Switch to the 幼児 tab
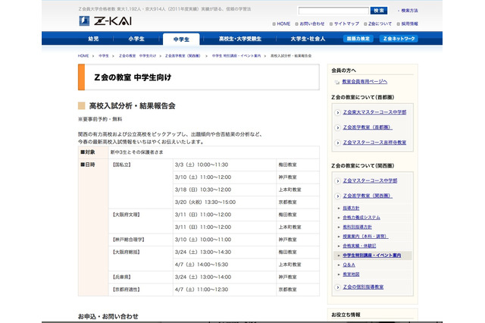 pos(93,39)
